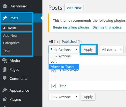Click Add New button beside Posts heading
This screenshot has width=126, height=107.
(x=74, y=8)
